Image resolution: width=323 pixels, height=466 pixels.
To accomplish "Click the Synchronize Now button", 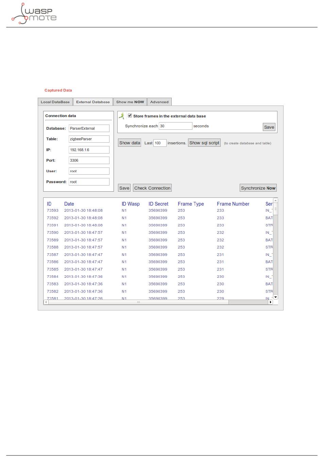I will (x=258, y=188).
